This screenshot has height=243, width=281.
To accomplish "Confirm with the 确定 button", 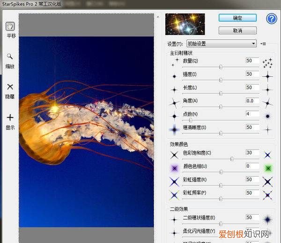I will tap(237, 18).
